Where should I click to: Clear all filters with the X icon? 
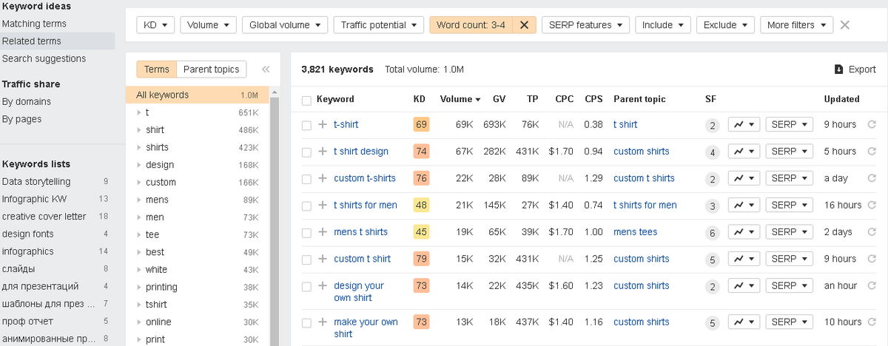(x=845, y=25)
